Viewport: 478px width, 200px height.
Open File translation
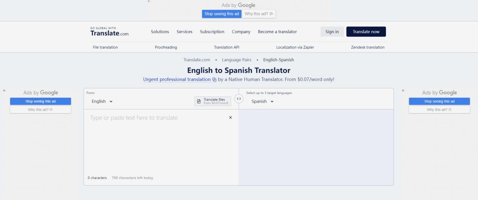(x=105, y=47)
